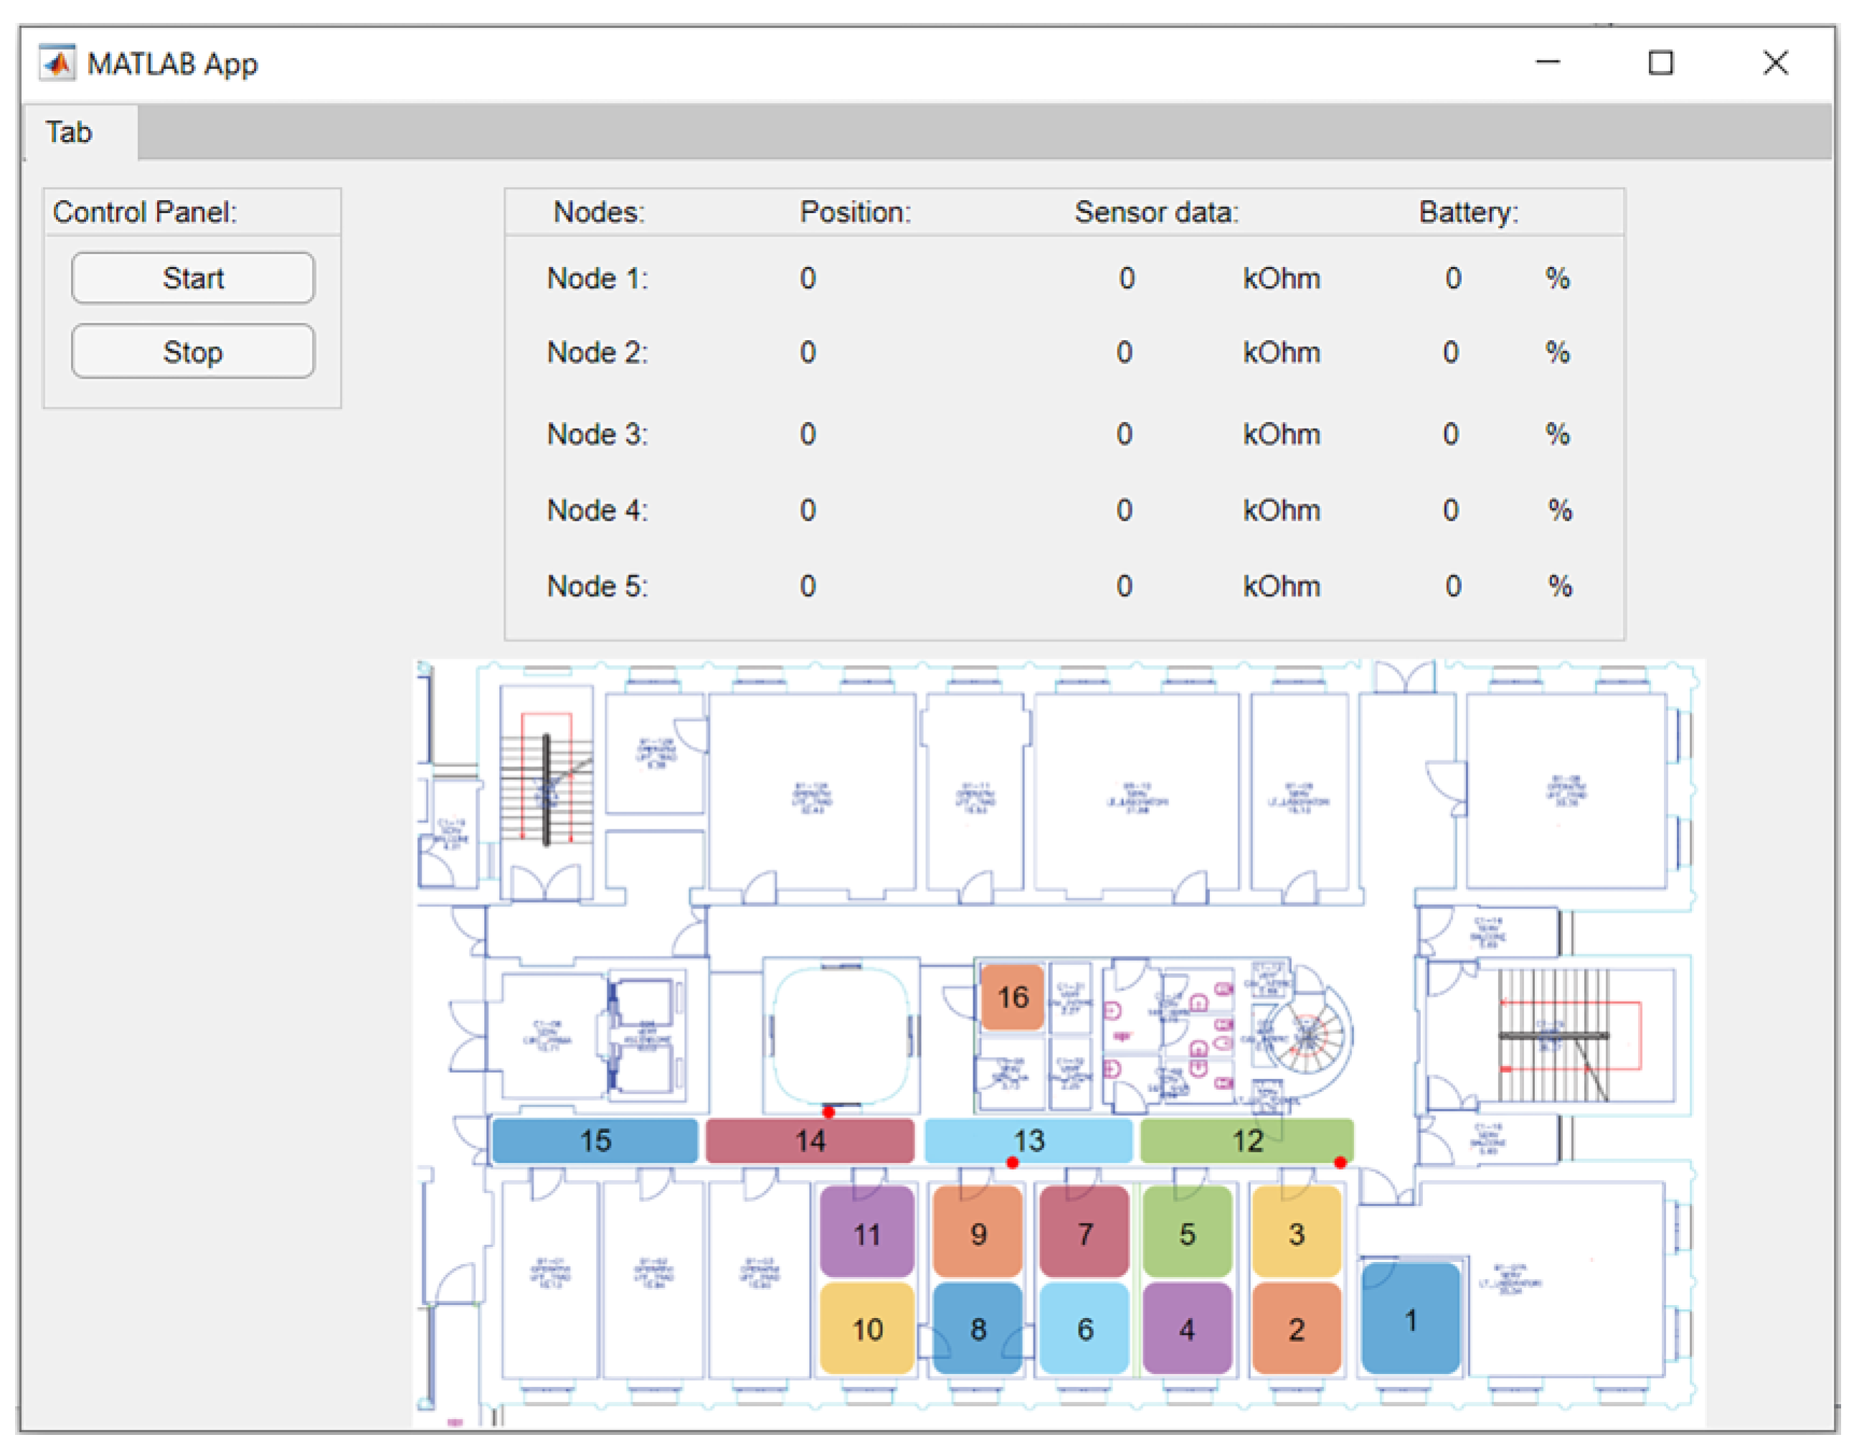1854x1455 pixels.
Task: Click the MATLAB logo icon
Action: coord(58,63)
